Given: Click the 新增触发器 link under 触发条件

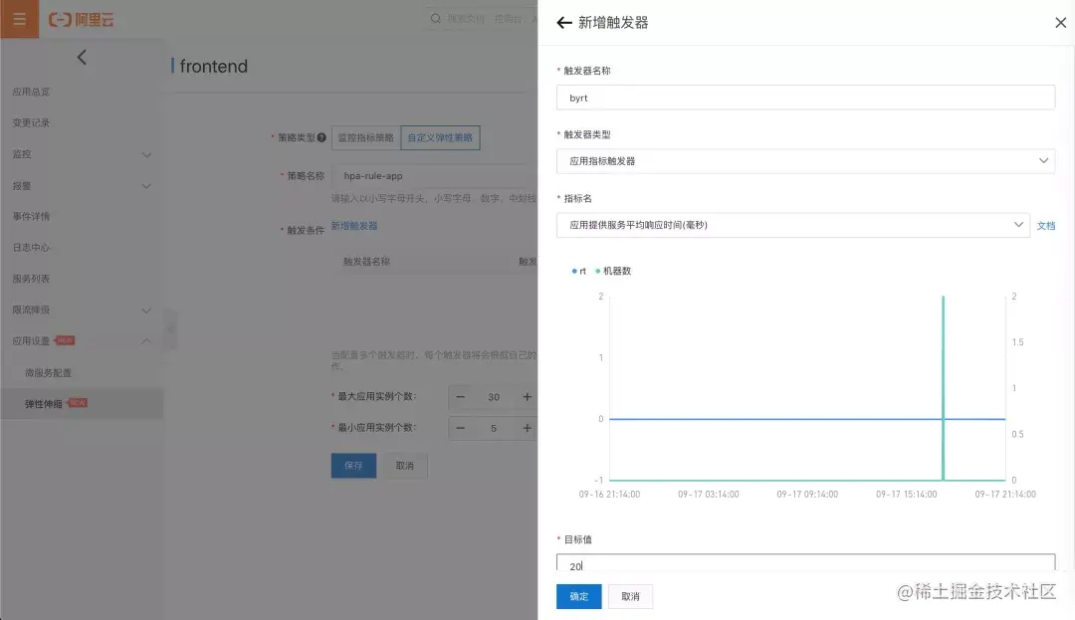Looking at the screenshot, I should 353,225.
